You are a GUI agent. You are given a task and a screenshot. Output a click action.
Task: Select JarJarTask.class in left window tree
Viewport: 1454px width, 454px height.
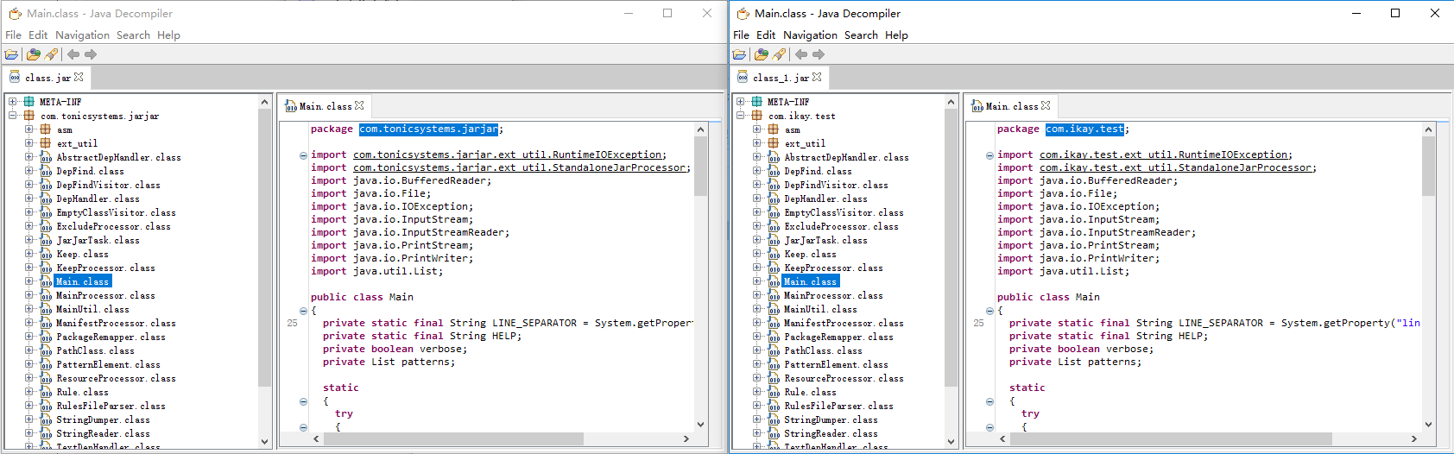click(98, 240)
